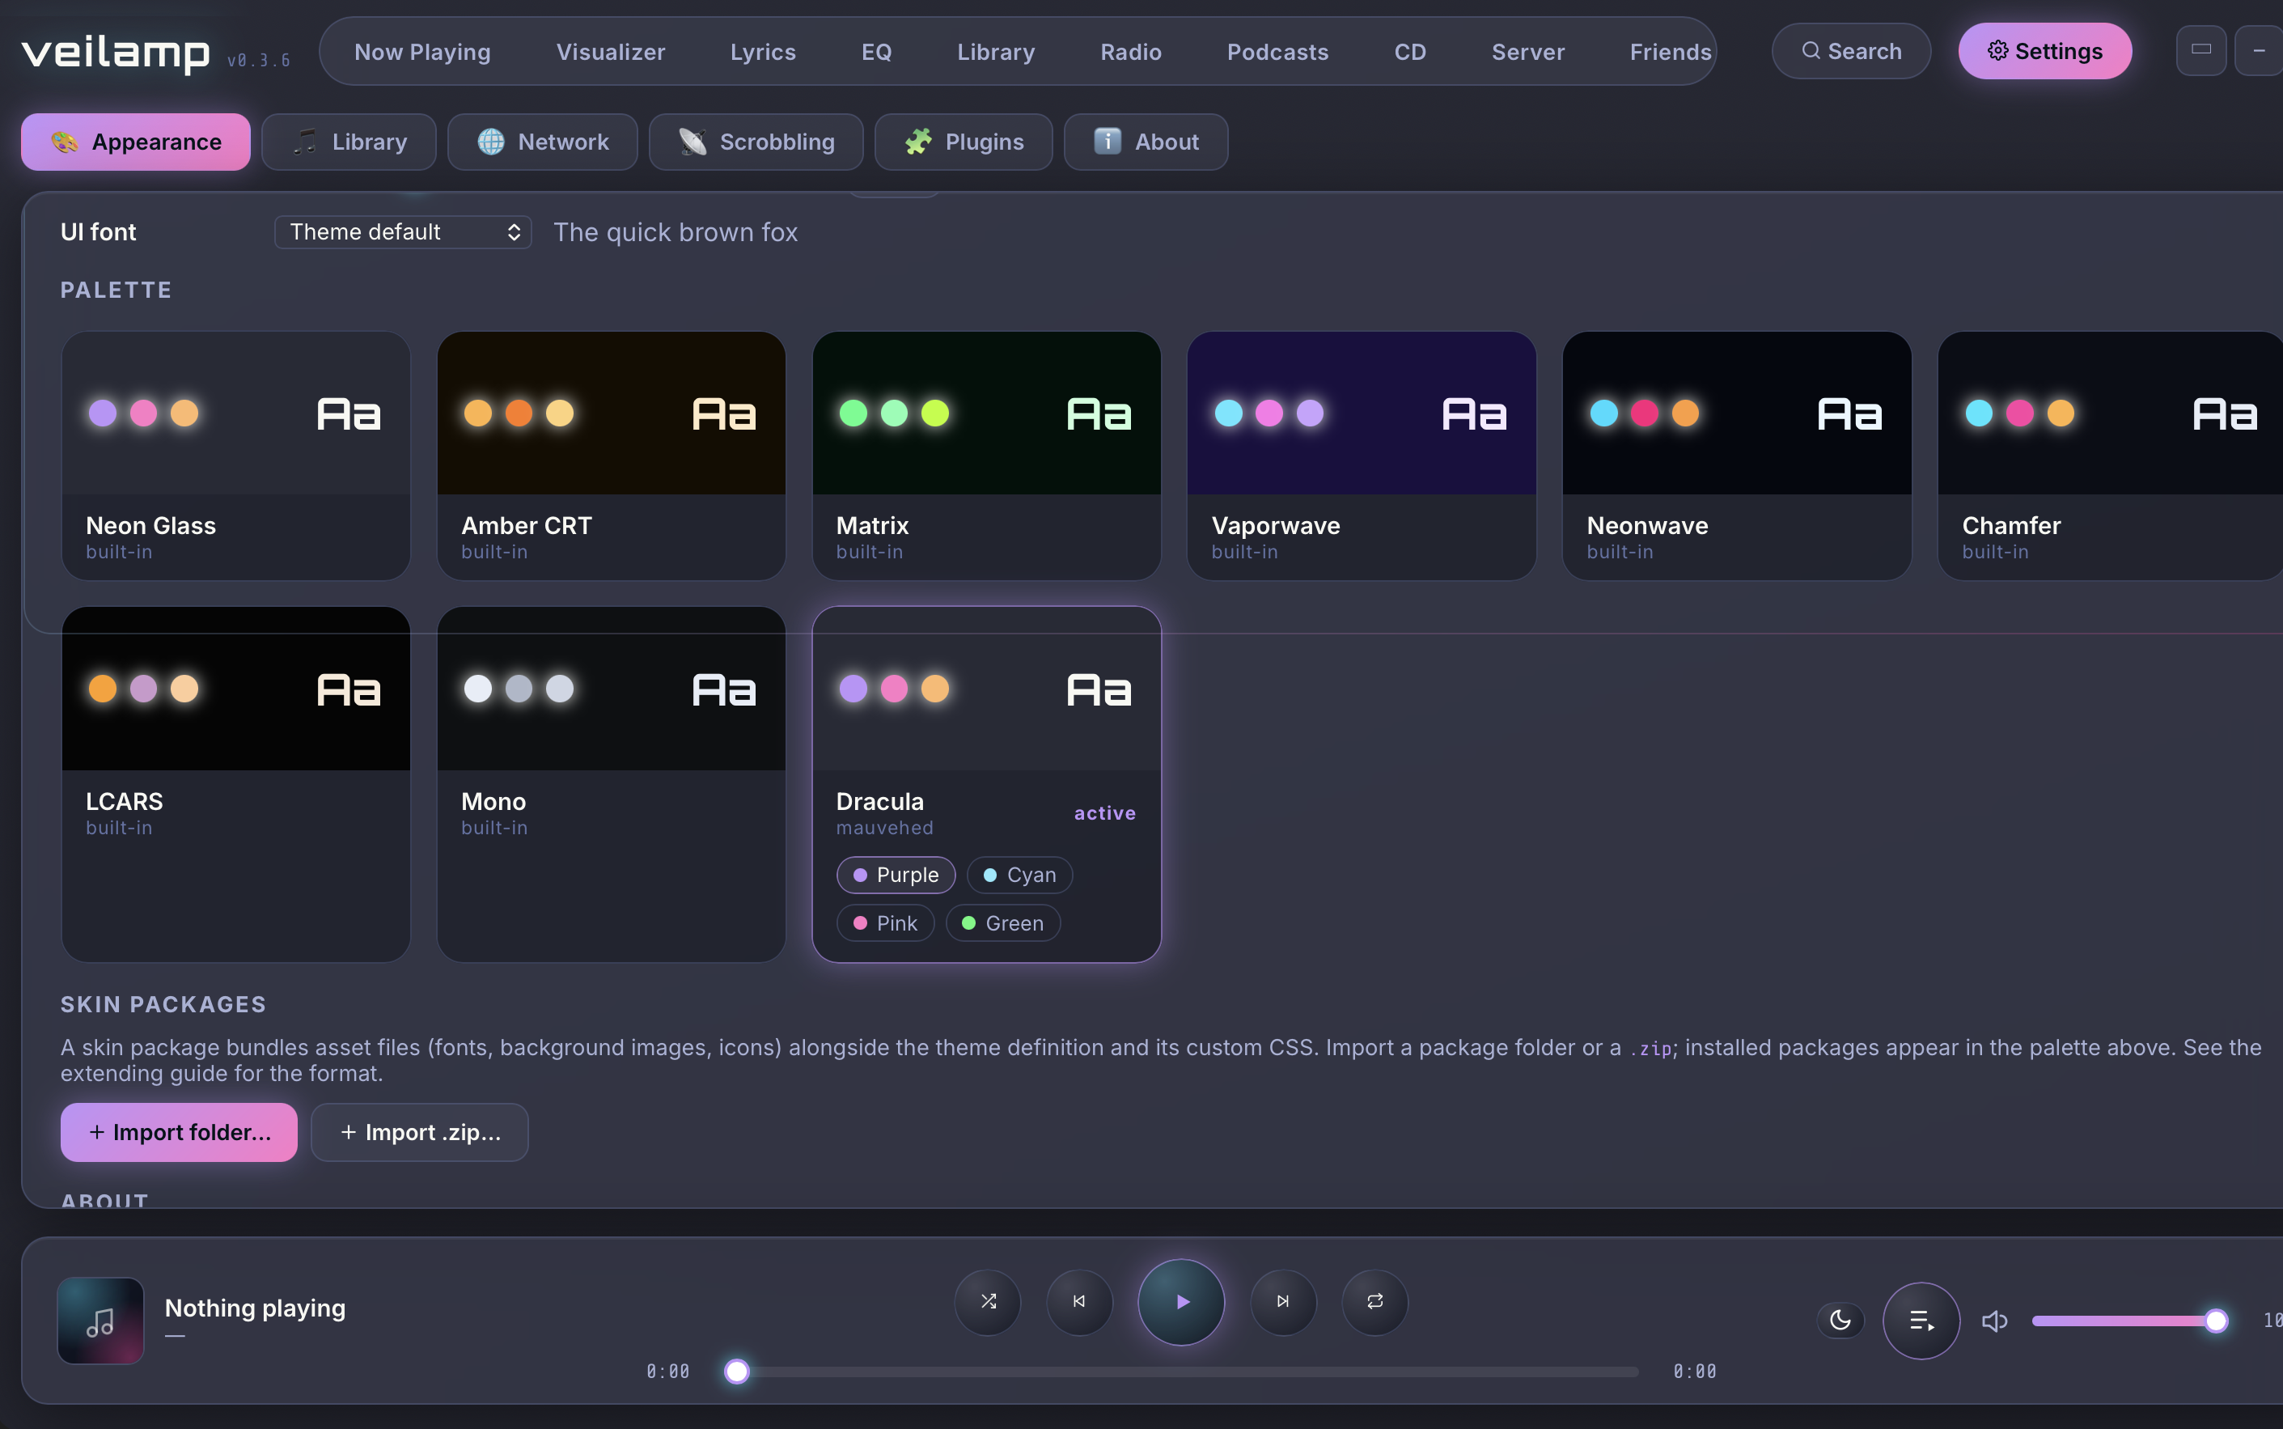This screenshot has width=2283, height=1429.
Task: Switch to Network settings tab
Action: (x=542, y=142)
